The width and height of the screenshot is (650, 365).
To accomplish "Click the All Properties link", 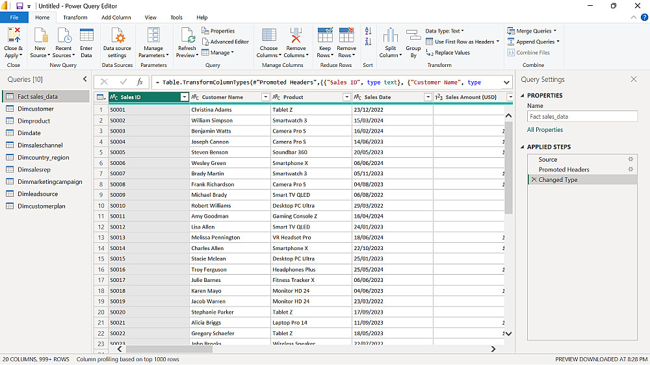I will click(x=545, y=130).
